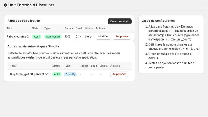Delete the Rabais volume 2 discount
Image resolution: width=208 pixels, height=117 pixels.
pyautogui.click(x=122, y=36)
